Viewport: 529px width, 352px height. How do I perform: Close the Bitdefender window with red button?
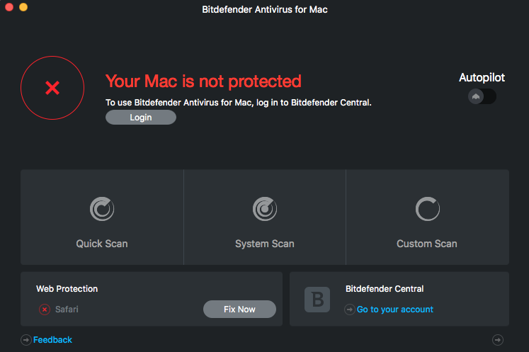point(10,7)
